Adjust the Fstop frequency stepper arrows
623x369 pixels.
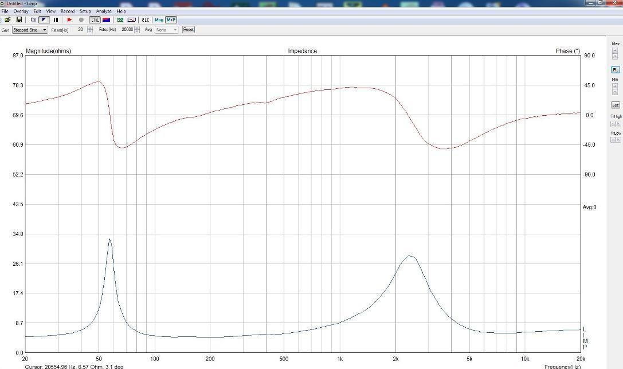tap(137, 30)
